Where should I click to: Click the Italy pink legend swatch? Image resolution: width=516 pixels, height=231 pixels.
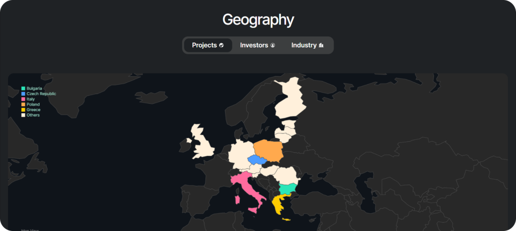[23, 99]
